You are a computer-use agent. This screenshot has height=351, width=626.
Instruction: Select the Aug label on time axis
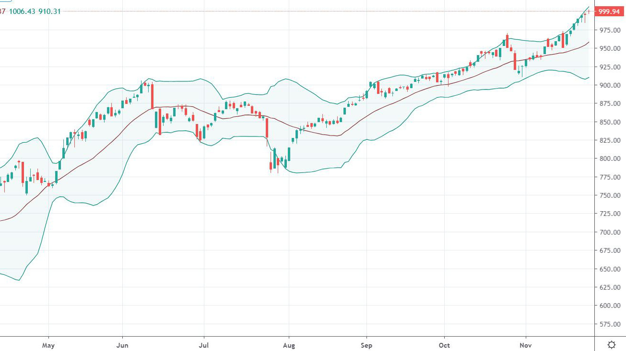[x=289, y=345]
